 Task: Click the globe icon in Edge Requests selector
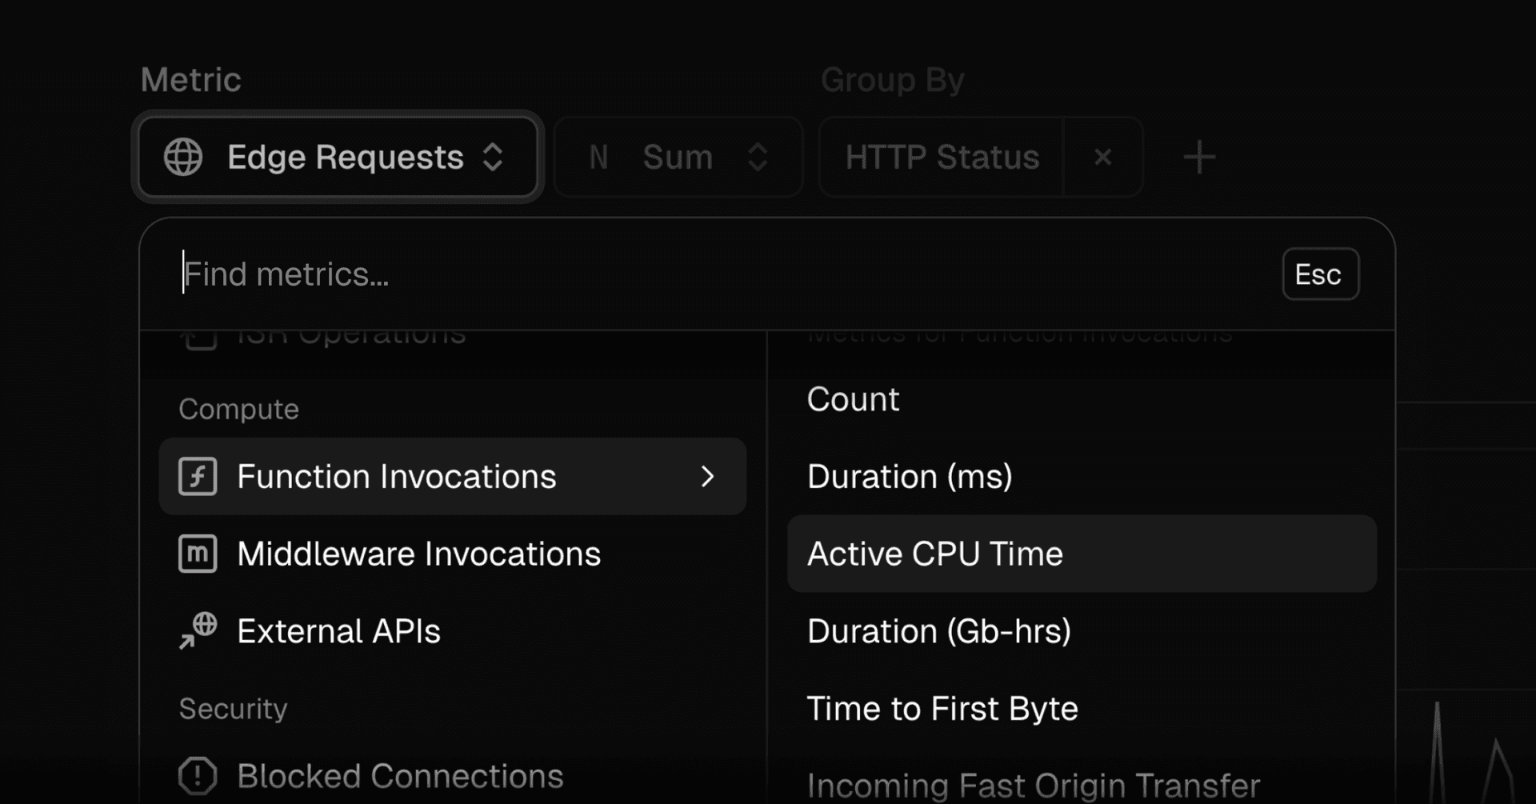coord(183,157)
